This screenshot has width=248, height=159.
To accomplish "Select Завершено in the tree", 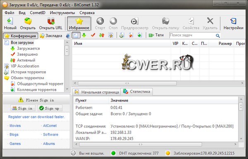I will click(x=27, y=54).
